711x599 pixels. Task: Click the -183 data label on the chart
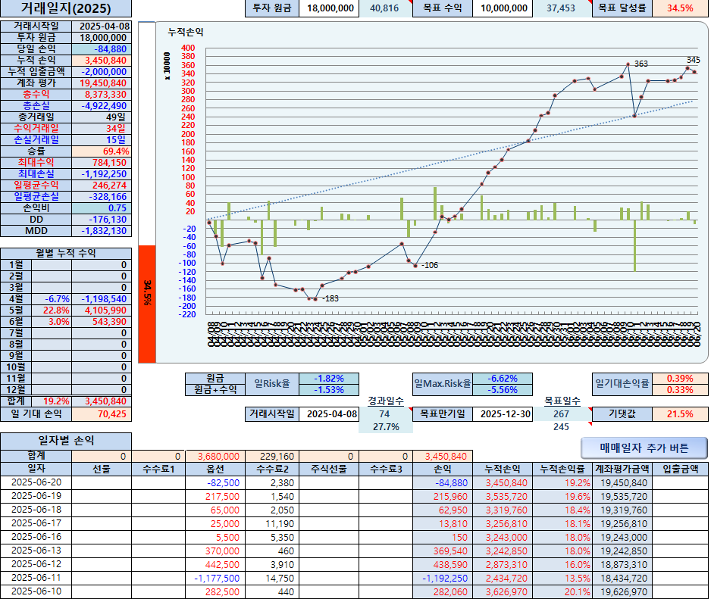(x=330, y=298)
